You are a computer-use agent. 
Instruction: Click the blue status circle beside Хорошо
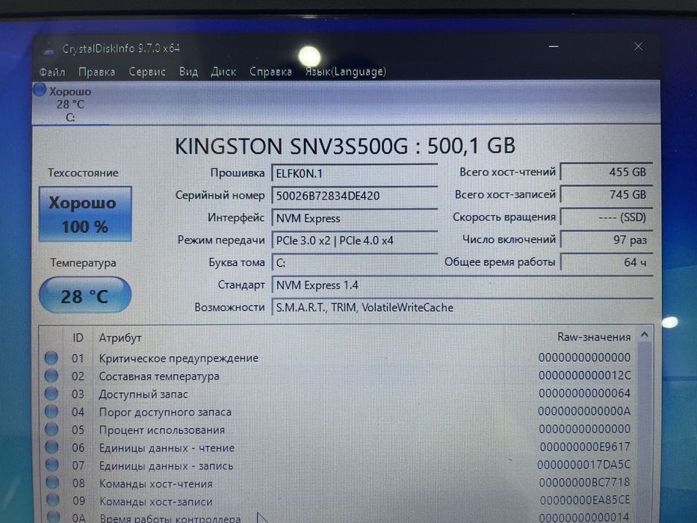tap(40, 90)
